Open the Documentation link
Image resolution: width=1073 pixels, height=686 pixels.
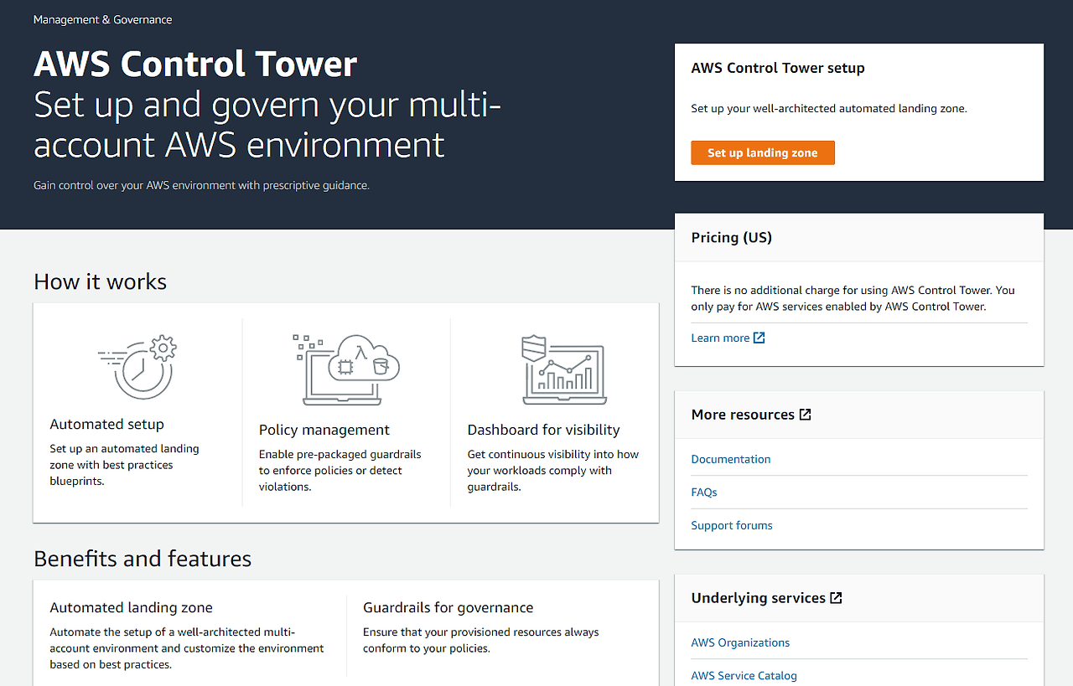click(731, 459)
